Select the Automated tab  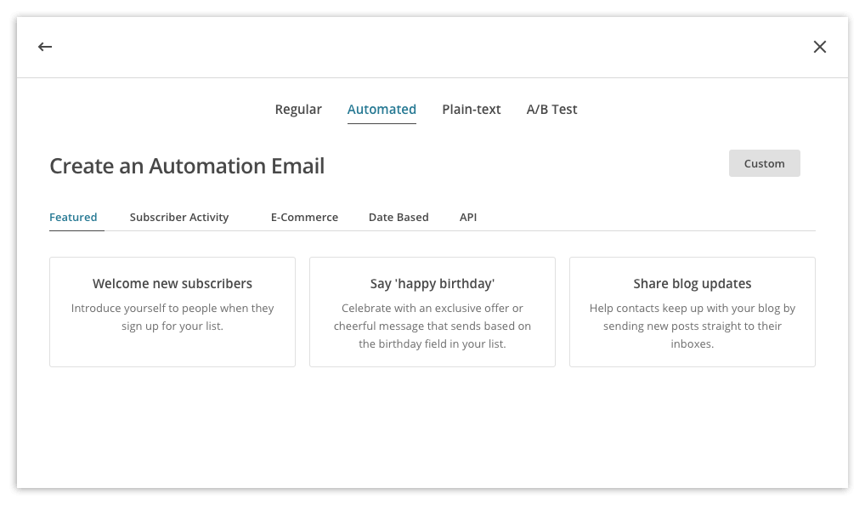[x=382, y=110]
